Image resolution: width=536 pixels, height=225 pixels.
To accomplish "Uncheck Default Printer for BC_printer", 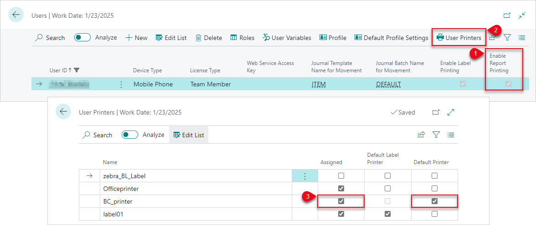I will pyautogui.click(x=434, y=201).
